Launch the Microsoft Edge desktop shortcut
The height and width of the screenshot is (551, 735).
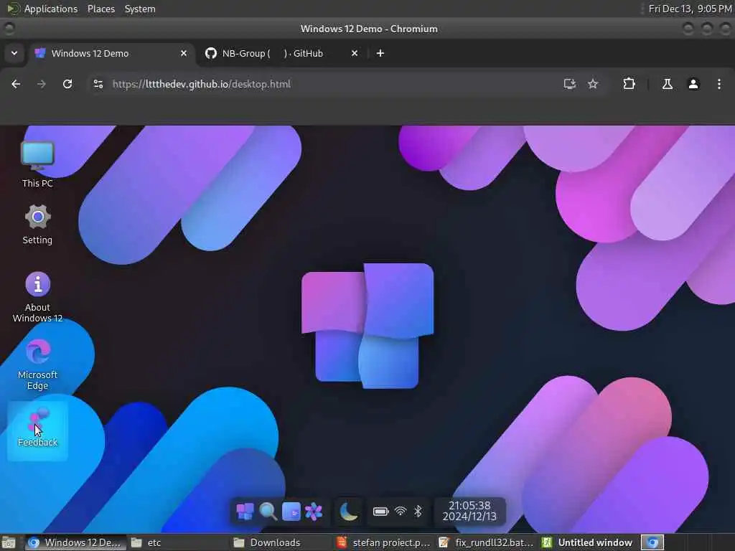pos(37,364)
